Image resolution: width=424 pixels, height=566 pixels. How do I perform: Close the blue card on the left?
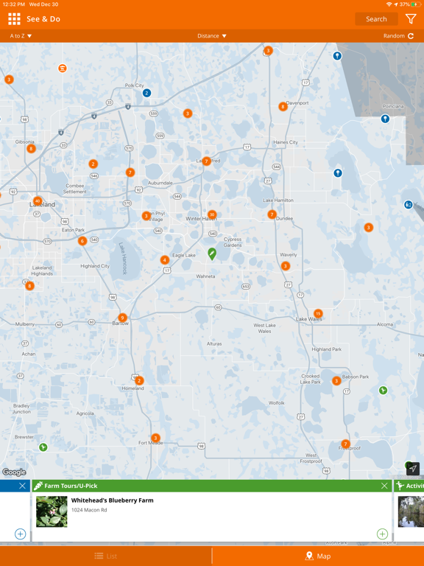pyautogui.click(x=22, y=486)
